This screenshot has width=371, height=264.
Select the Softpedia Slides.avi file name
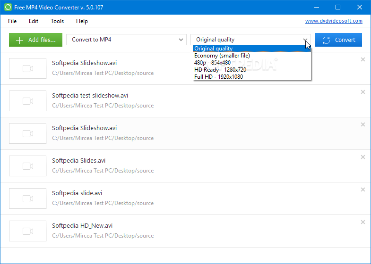[x=78, y=161]
